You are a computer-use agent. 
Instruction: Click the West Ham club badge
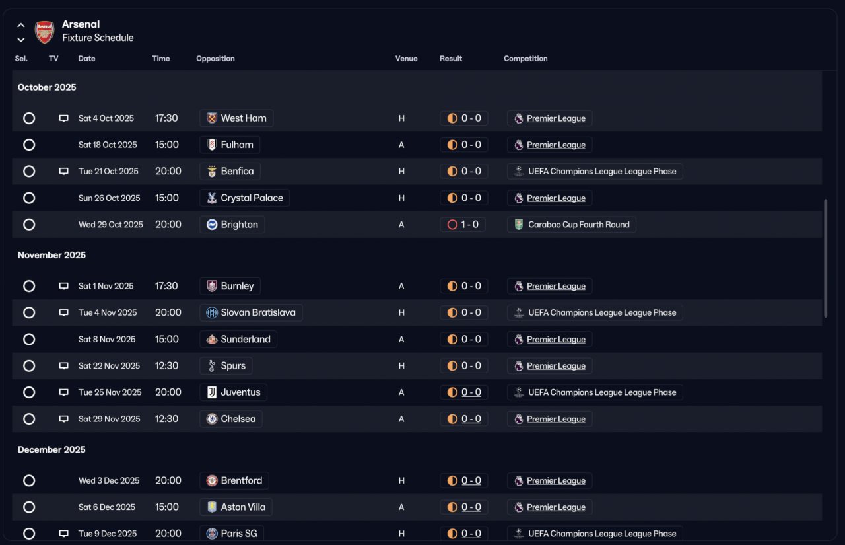212,118
